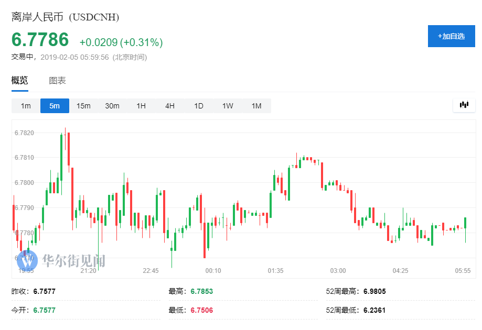Viewport: 482px width, 330px height.
Task: Click the current price 6.7786
Action: pyautogui.click(x=40, y=40)
